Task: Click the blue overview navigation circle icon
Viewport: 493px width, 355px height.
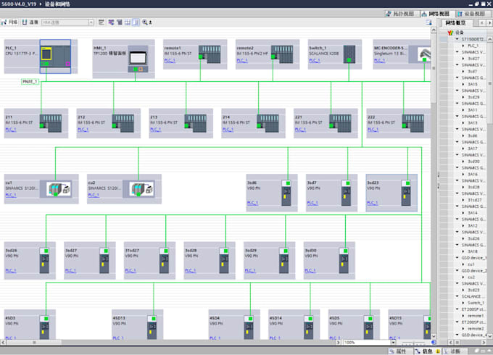Action: tap(434, 343)
